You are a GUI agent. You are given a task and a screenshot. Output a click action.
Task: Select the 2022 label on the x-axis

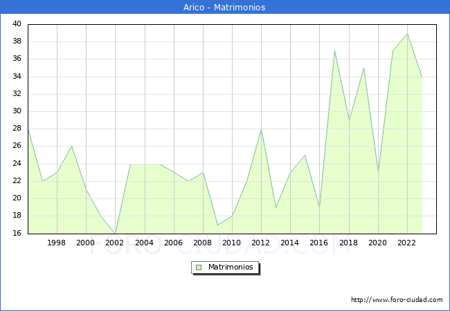pos(406,243)
